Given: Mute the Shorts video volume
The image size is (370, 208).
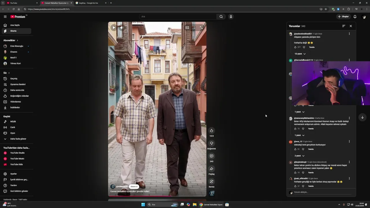Looking at the screenshot, I should [x=122, y=28].
